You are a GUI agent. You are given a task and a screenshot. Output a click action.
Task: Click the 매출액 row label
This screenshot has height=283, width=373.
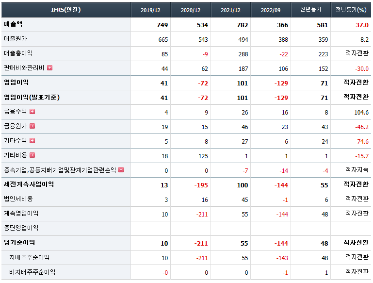(x=13, y=24)
